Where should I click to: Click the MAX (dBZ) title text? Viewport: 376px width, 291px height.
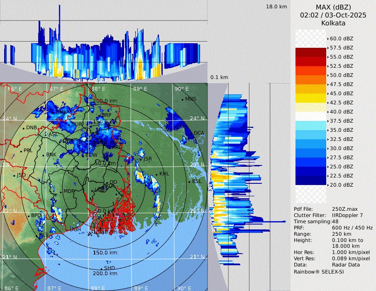click(x=333, y=7)
